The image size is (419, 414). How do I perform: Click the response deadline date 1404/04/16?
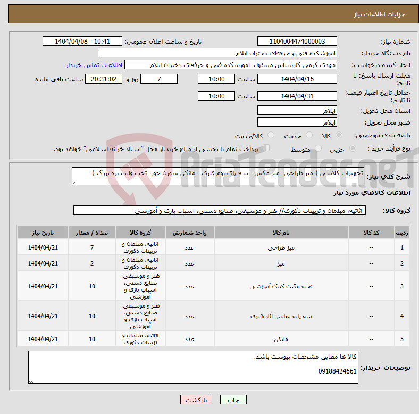[297, 79]
